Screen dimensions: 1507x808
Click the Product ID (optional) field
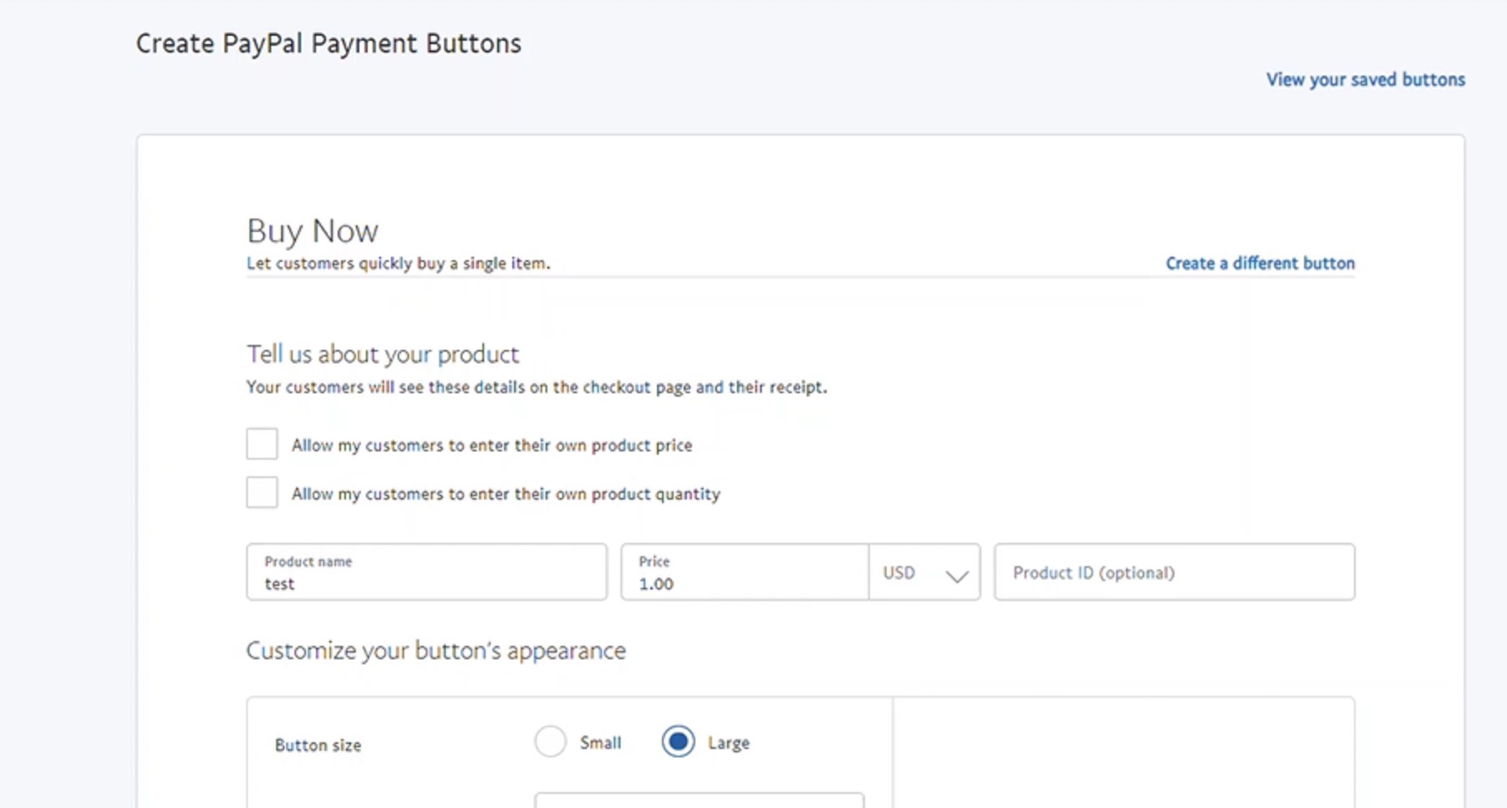coord(1174,572)
